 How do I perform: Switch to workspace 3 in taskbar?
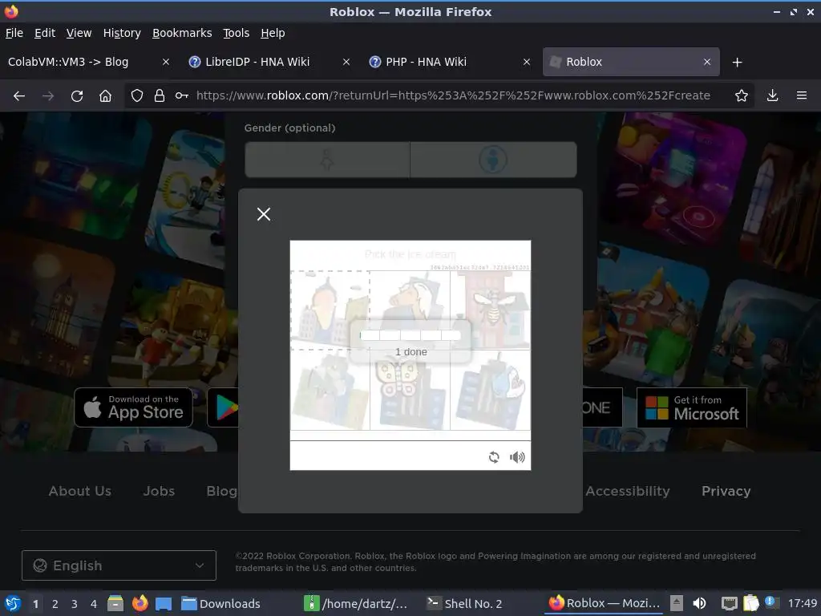75,604
